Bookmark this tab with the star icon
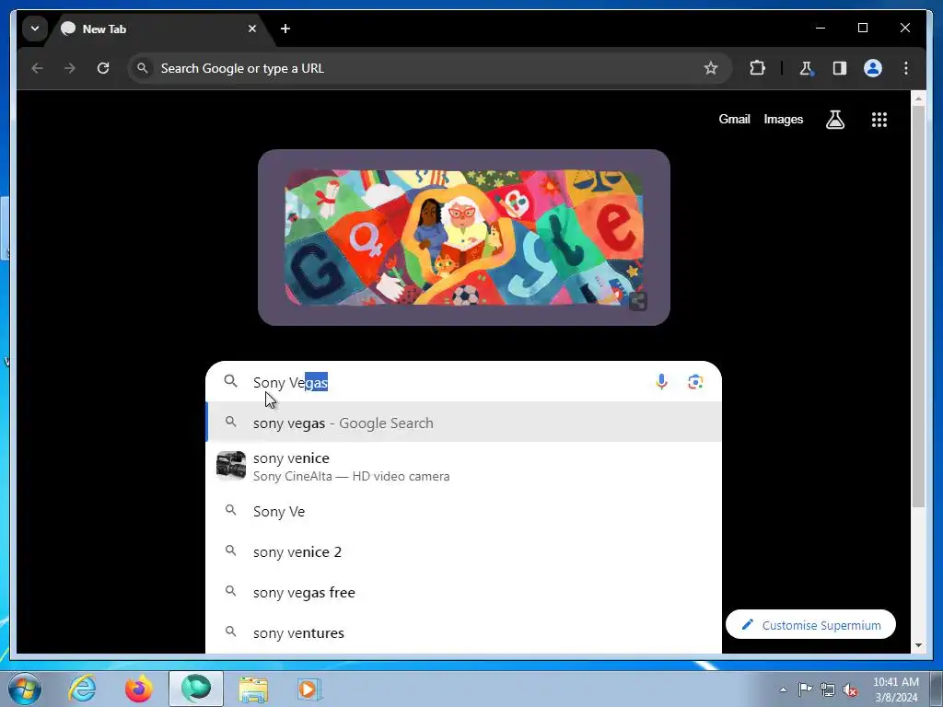This screenshot has height=707, width=943. (711, 68)
